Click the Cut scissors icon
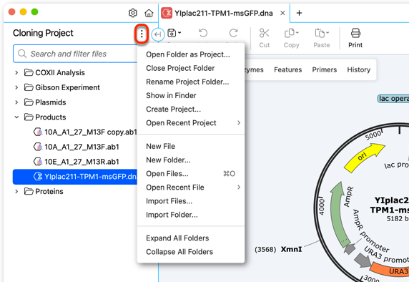This screenshot has width=409, height=282. pos(264,34)
